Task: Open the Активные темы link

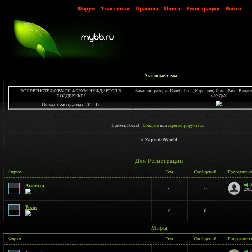Action: (x=160, y=75)
